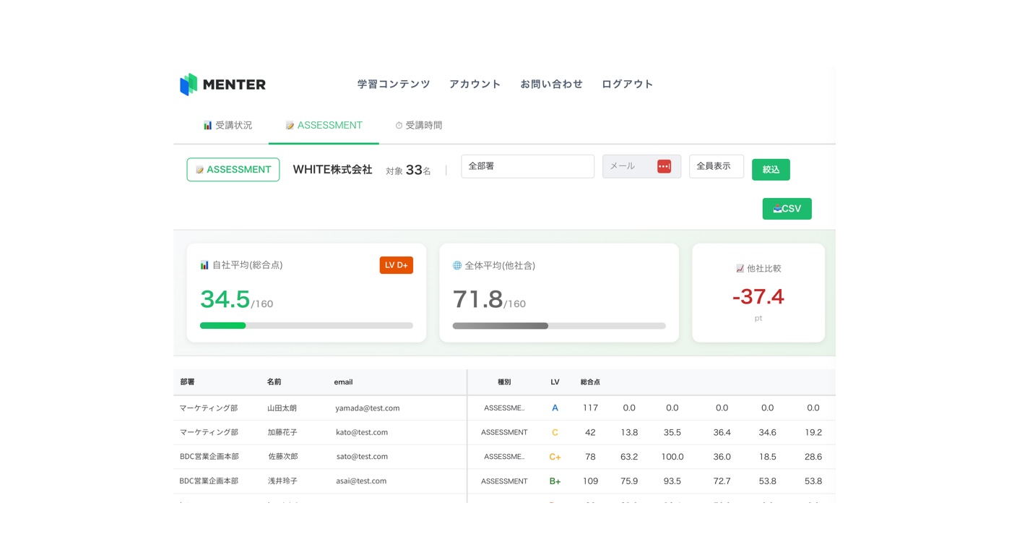Click the 種別 column header
Viewport: 1017px width, 555px height.
click(504, 382)
